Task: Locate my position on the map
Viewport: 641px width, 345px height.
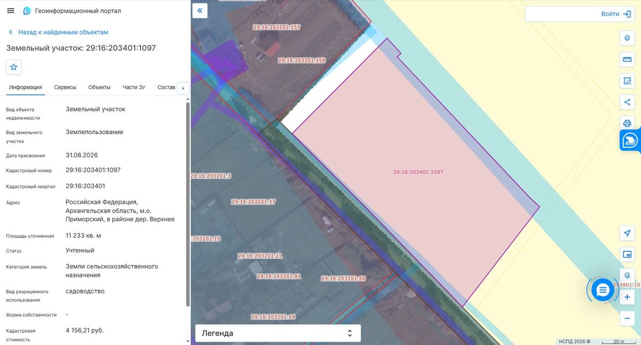Action: (x=627, y=233)
